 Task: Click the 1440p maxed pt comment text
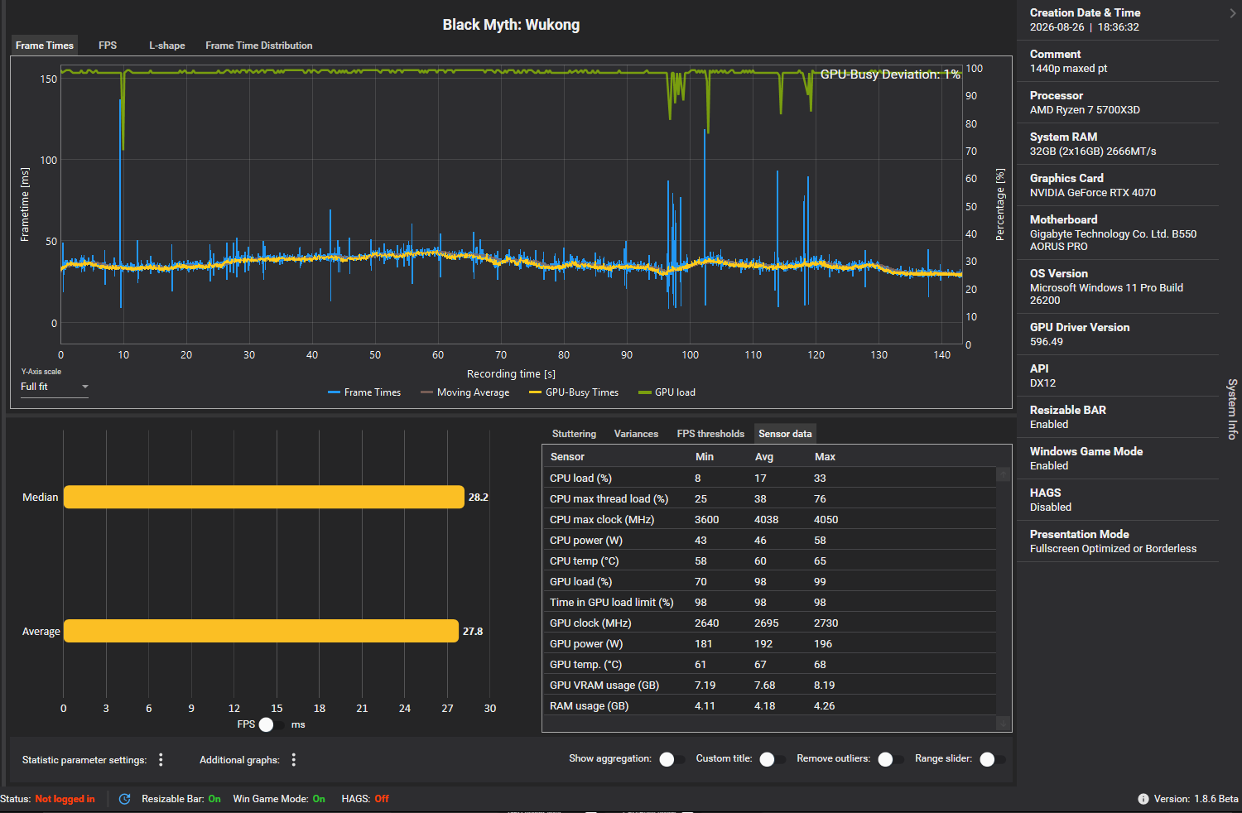(x=1068, y=69)
